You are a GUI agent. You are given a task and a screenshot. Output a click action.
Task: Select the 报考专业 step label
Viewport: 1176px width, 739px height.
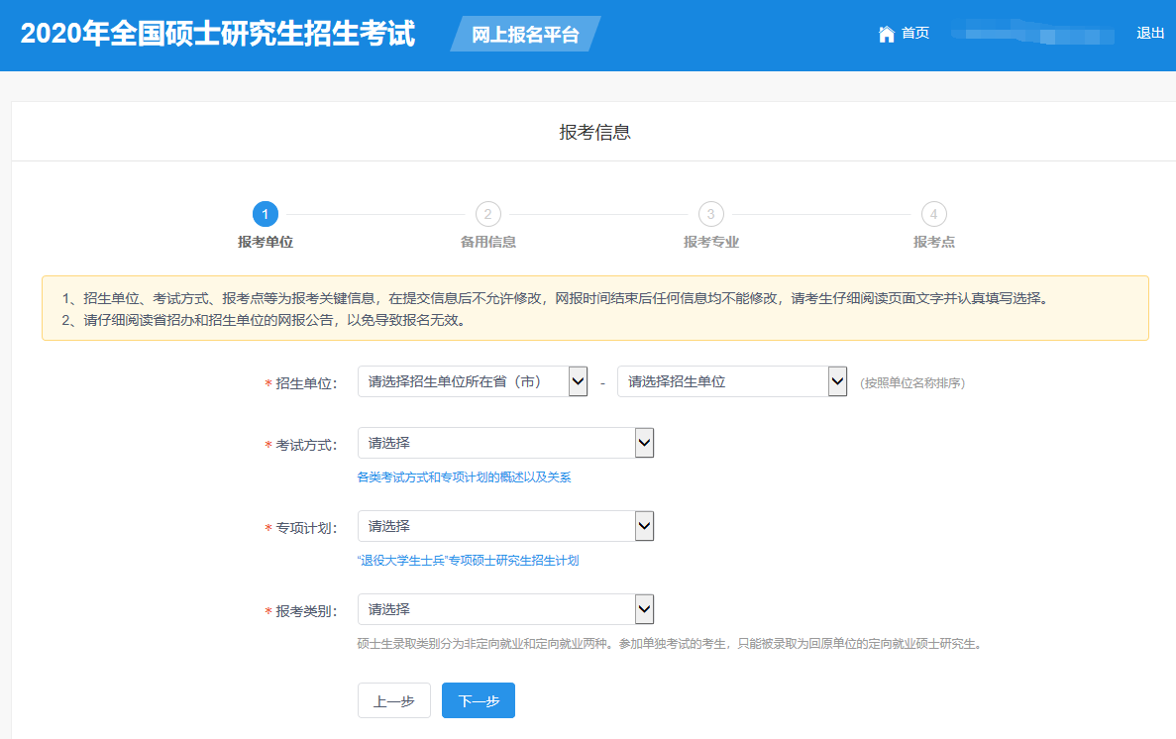point(710,242)
